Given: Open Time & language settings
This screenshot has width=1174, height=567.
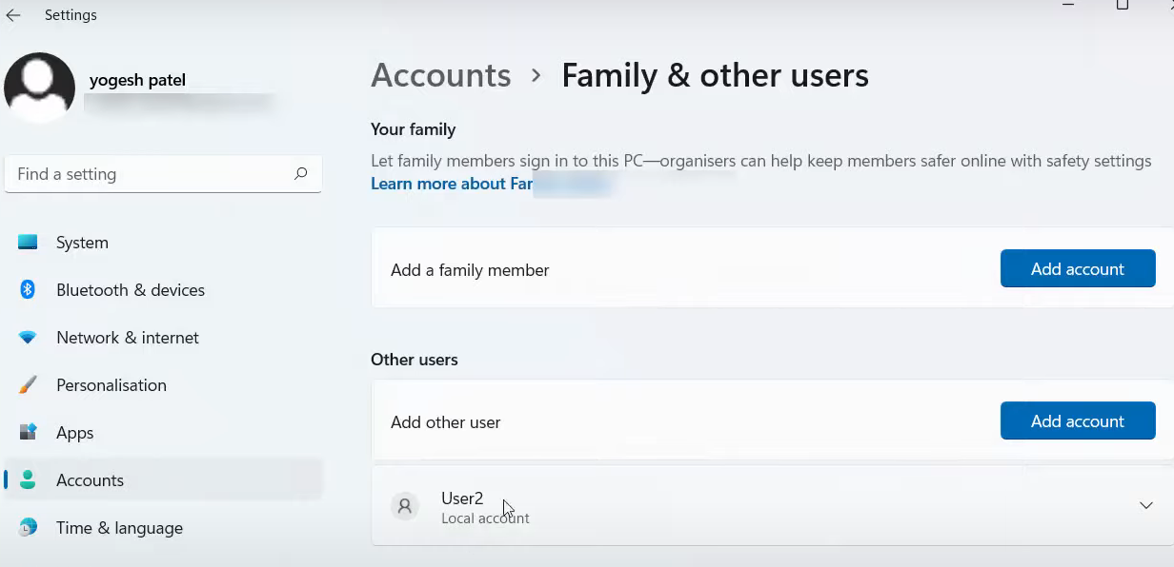Looking at the screenshot, I should point(119,528).
